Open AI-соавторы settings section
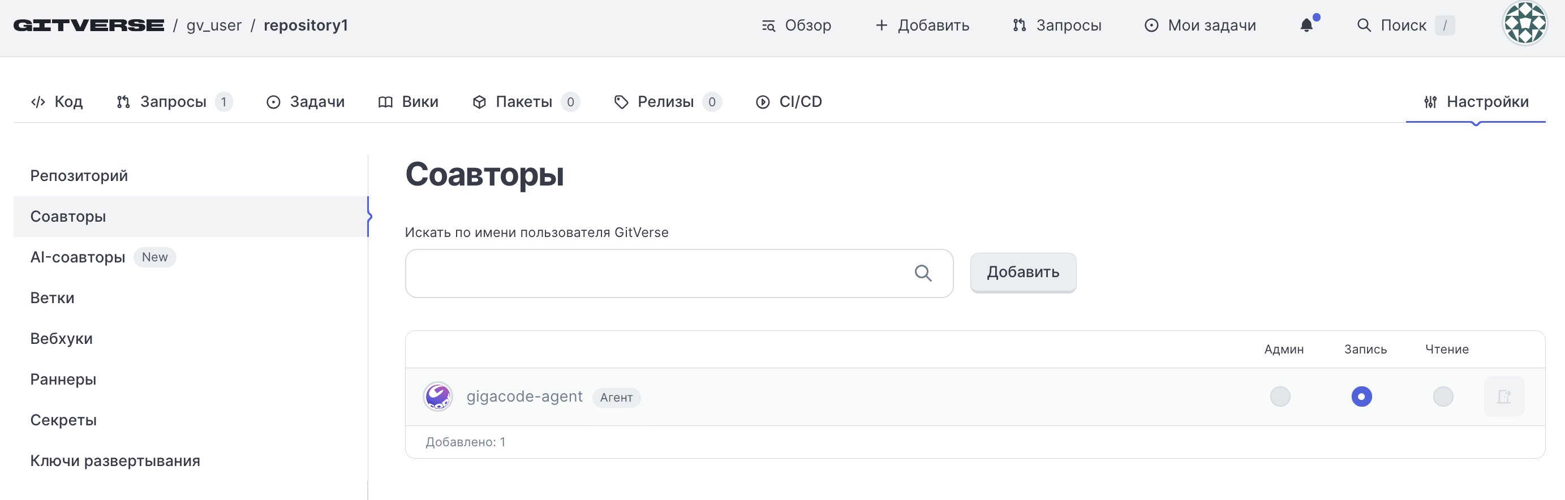1565x500 pixels. [x=191, y=257]
